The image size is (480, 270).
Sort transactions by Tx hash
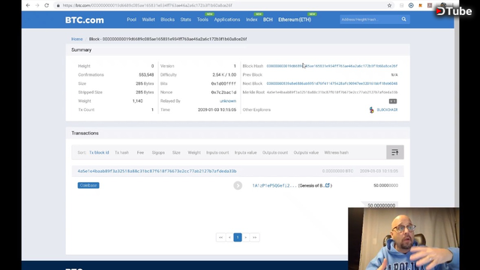coord(121,152)
